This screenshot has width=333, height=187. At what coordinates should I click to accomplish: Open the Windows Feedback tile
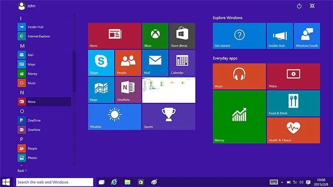click(307, 36)
